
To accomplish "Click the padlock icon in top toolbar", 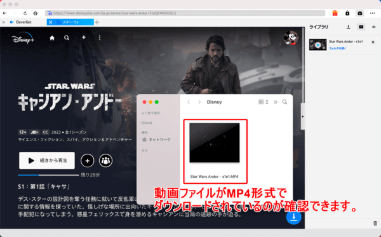I will click(347, 13).
